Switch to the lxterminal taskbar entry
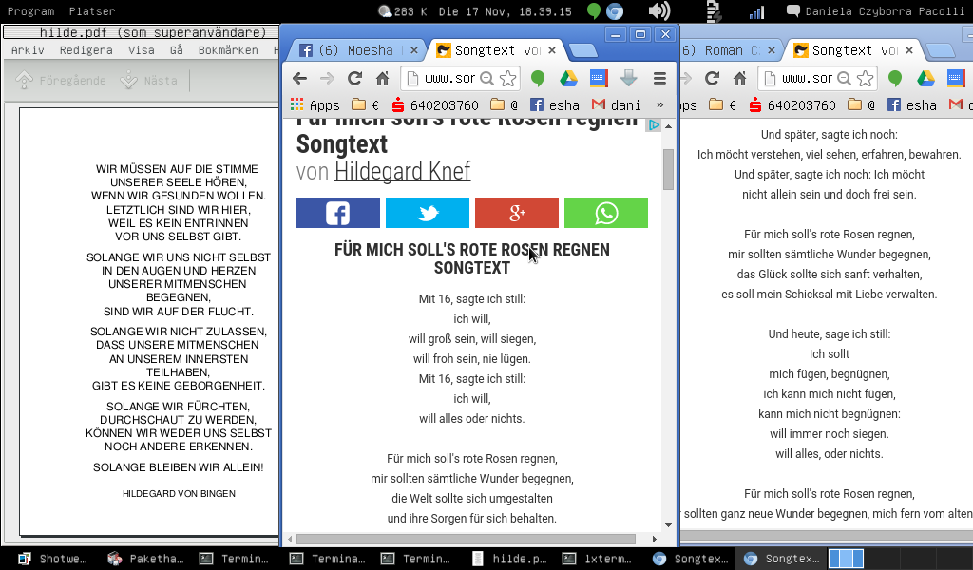The height and width of the screenshot is (570, 973). [x=598, y=559]
